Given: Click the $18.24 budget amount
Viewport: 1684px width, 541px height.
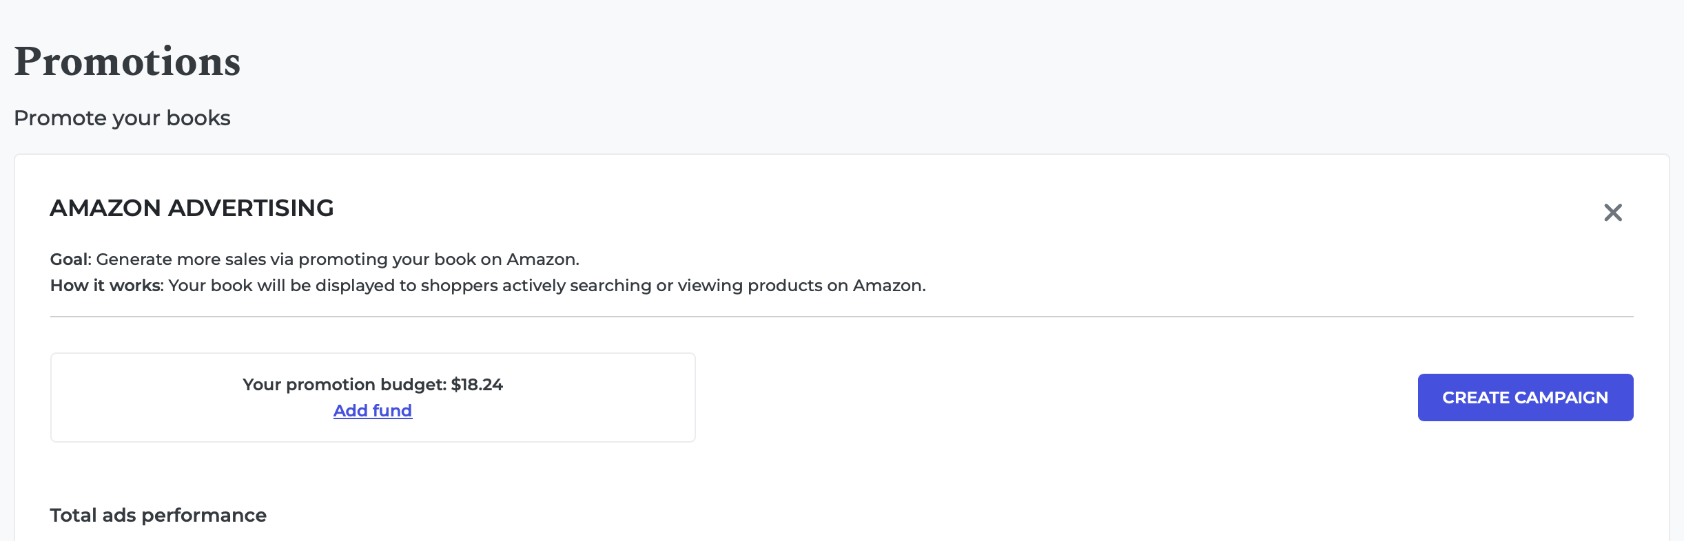Looking at the screenshot, I should point(477,385).
